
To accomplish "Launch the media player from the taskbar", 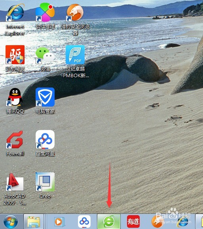I will [x=59, y=222].
